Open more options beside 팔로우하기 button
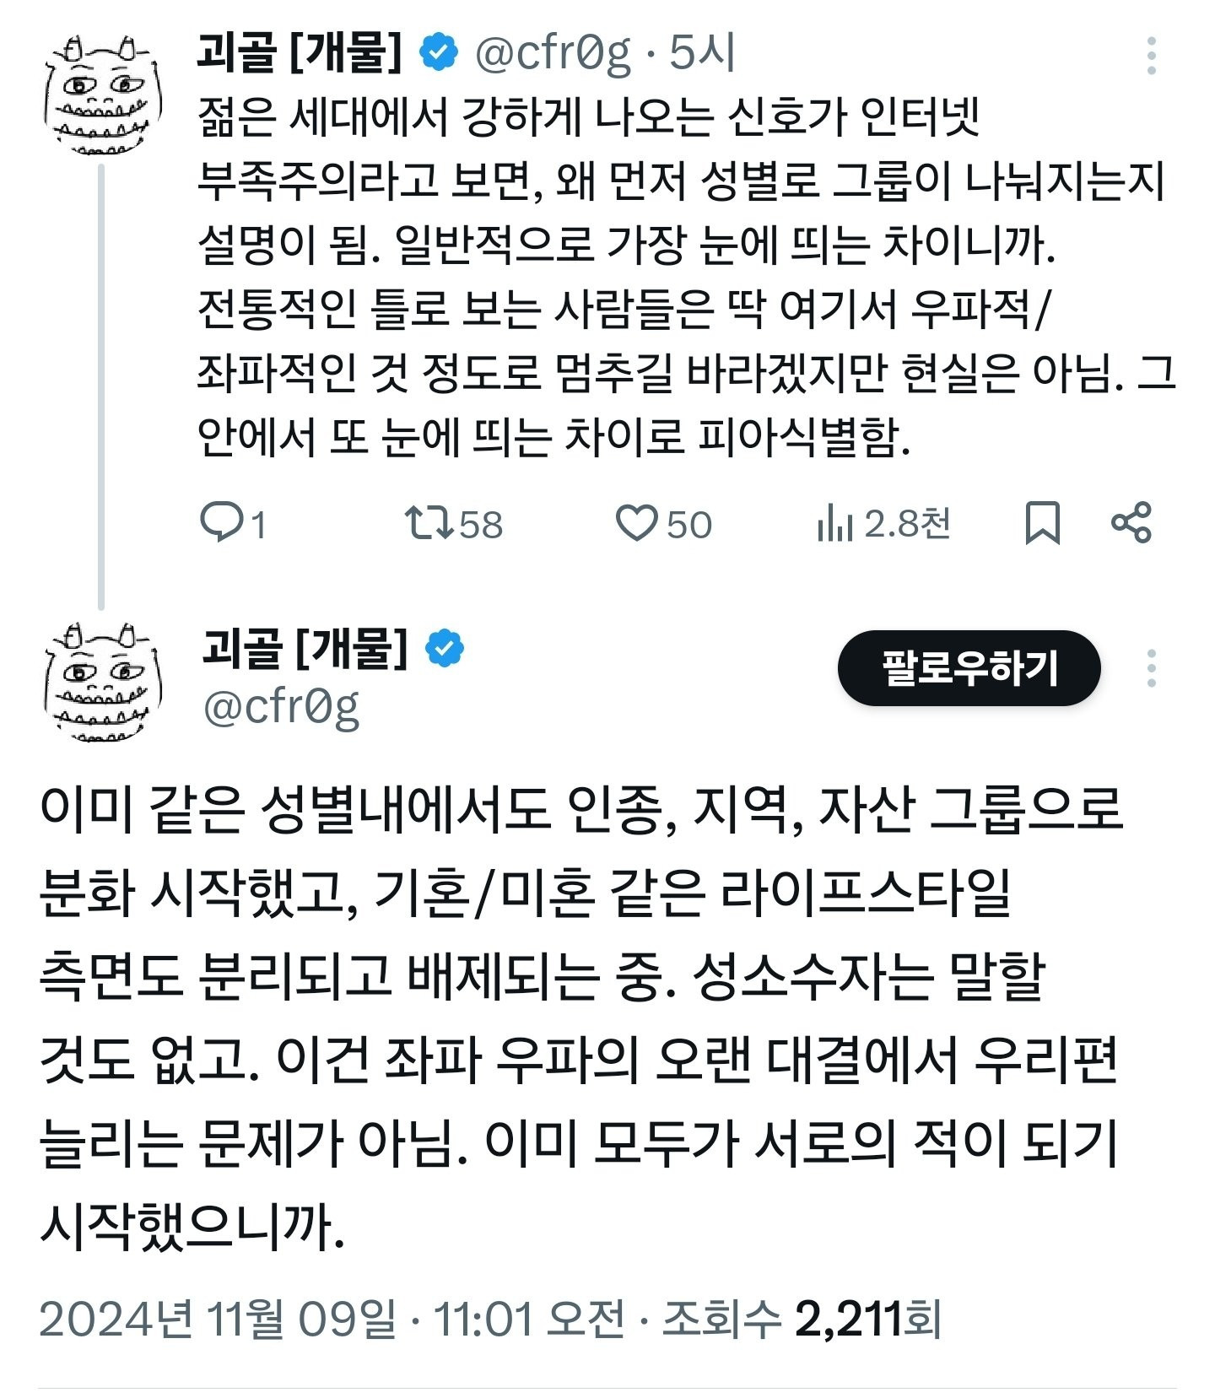The image size is (1215, 1398). (1152, 668)
